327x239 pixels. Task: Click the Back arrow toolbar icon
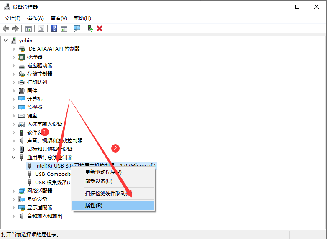pos(6,28)
